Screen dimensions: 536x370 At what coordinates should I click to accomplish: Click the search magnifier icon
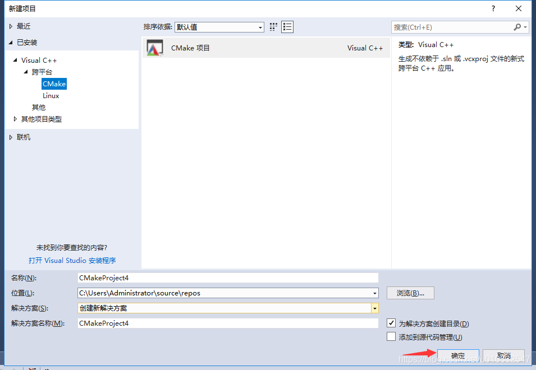coord(517,27)
